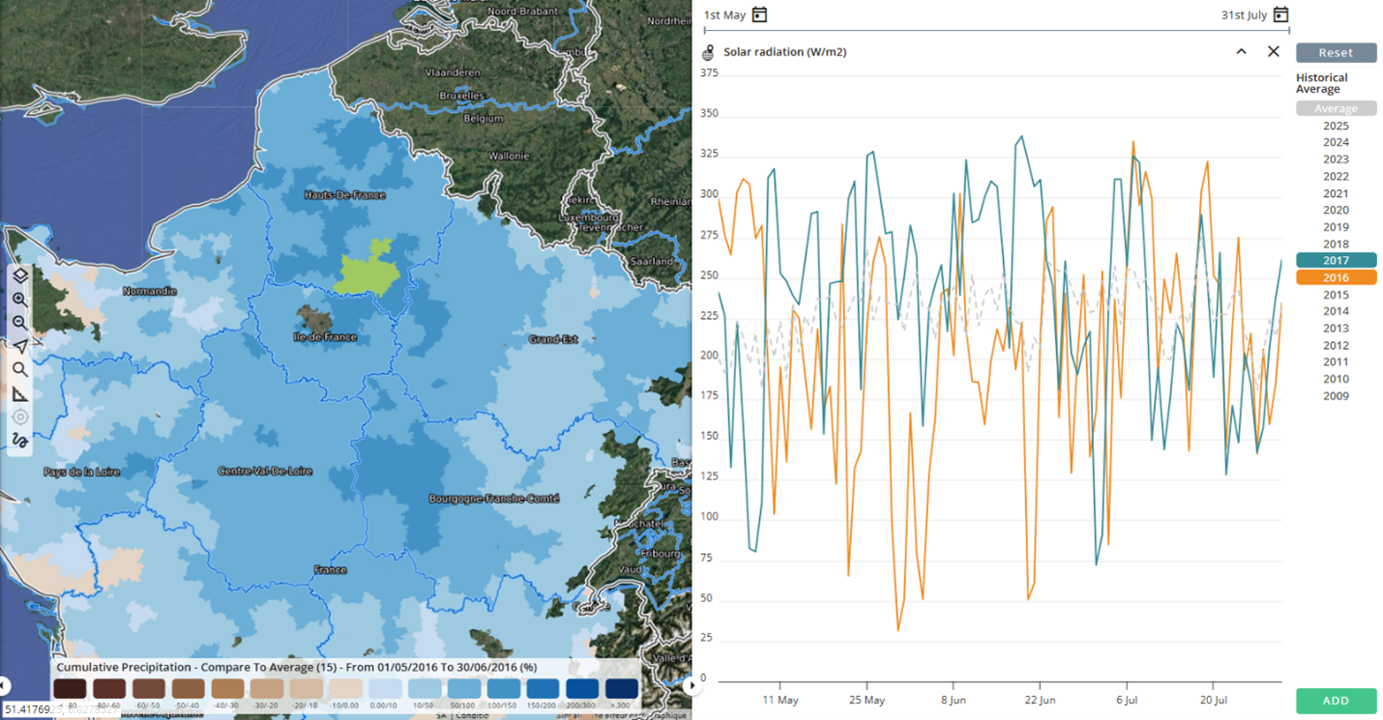1383x720 pixels.
Task: Select the zoom-out magnifier tool
Action: [21, 321]
